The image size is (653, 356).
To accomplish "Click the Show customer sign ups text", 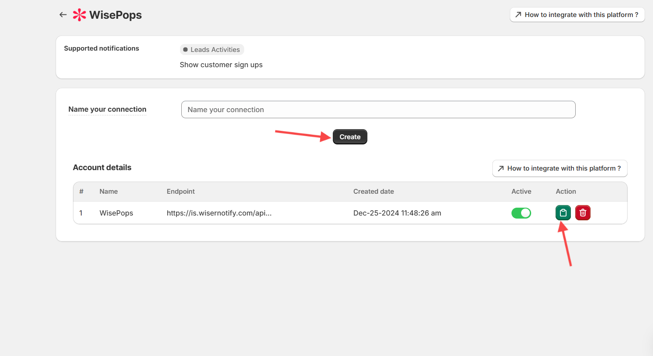I will (221, 65).
